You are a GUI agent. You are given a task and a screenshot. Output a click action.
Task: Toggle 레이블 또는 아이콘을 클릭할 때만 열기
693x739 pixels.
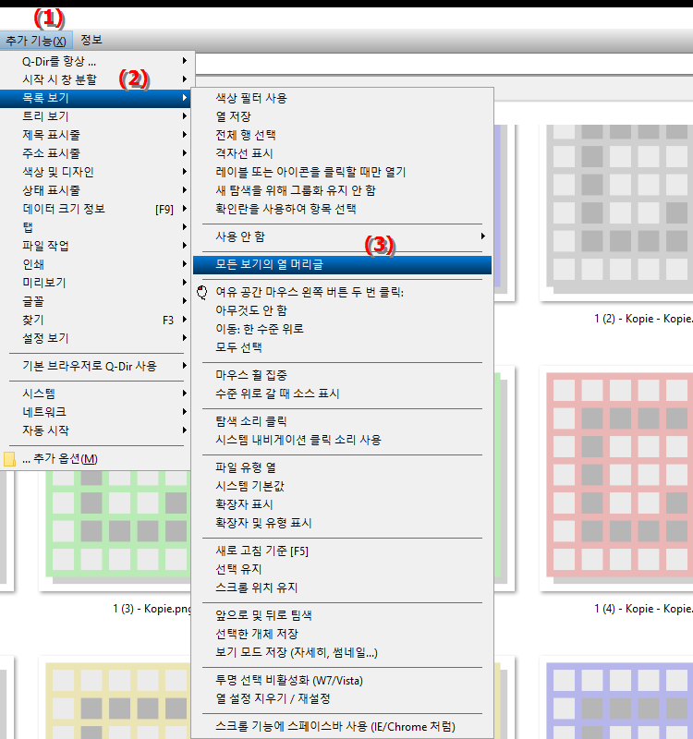[x=342, y=172]
